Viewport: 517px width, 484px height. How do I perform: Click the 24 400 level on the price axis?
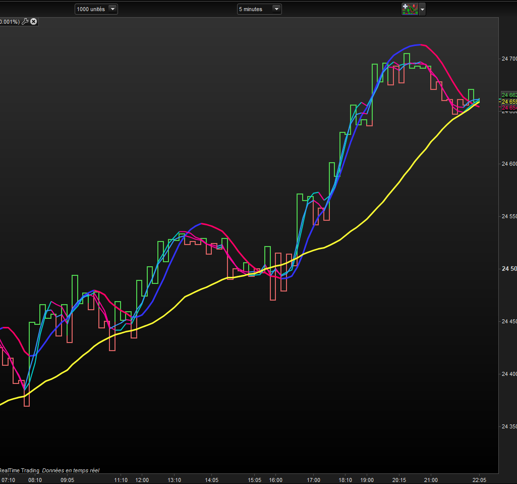tap(509, 374)
